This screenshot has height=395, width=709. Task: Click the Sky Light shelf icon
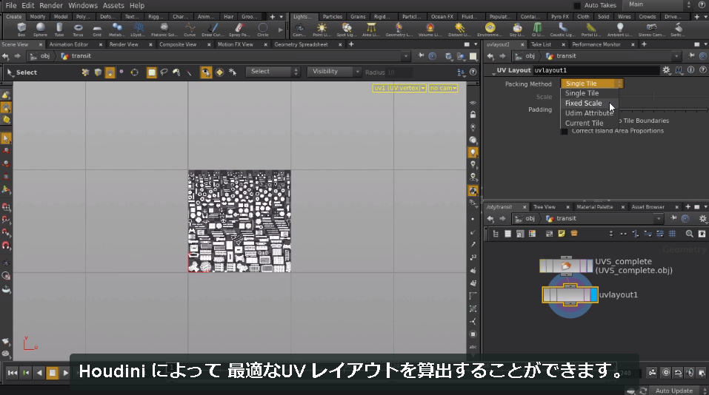[517, 30]
